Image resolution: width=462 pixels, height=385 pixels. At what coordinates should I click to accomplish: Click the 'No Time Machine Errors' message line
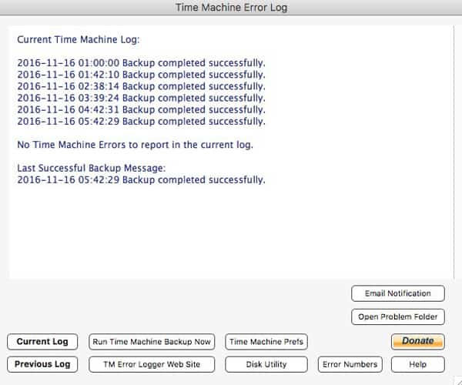coord(135,145)
